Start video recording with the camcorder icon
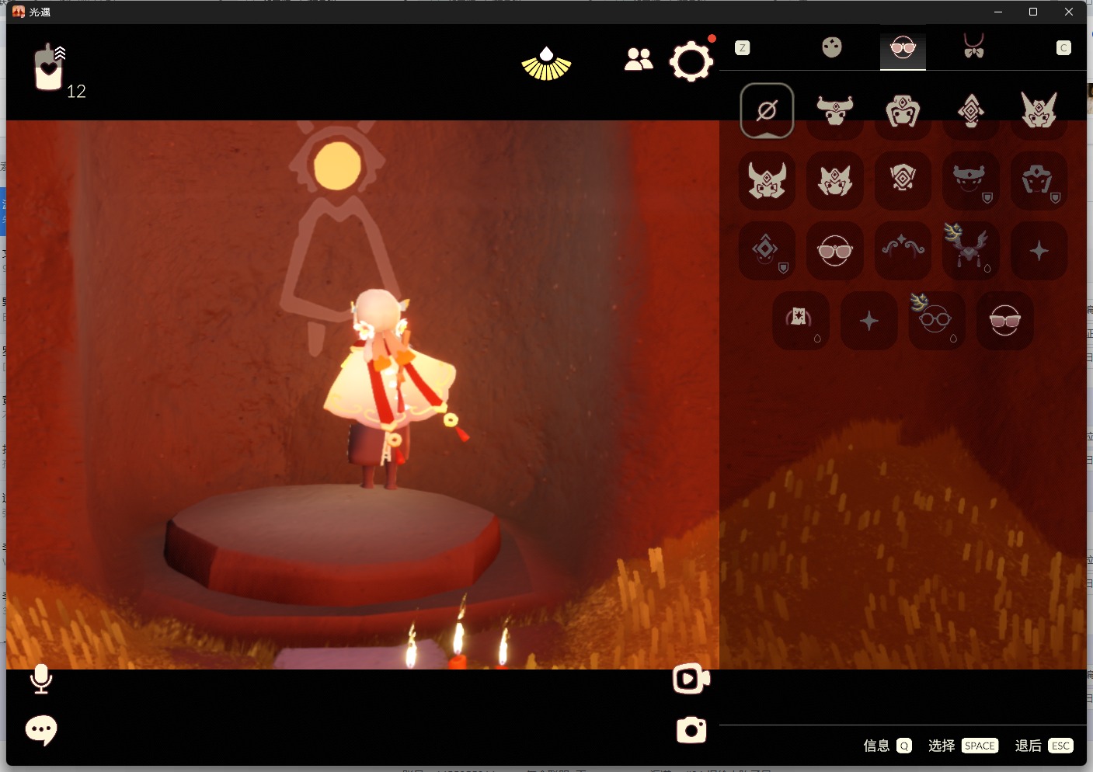This screenshot has width=1093, height=772. pos(691,679)
